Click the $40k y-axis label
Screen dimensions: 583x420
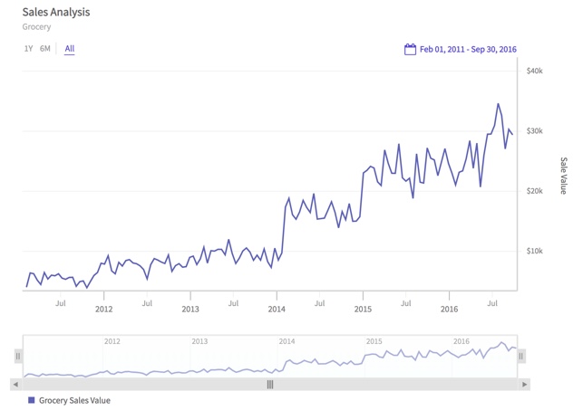point(535,72)
